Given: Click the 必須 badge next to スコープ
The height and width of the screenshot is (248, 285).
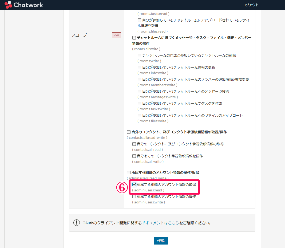Looking at the screenshot, I should click(x=117, y=35).
